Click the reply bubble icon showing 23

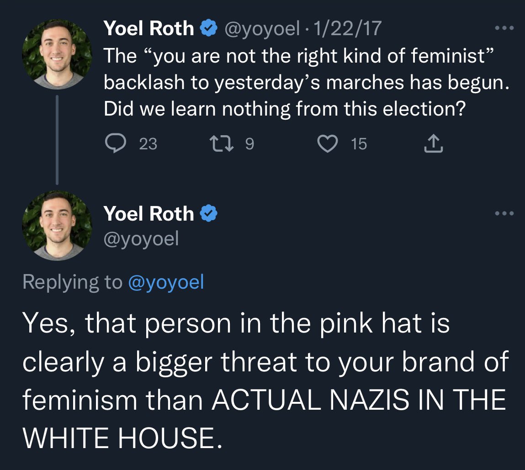click(116, 143)
